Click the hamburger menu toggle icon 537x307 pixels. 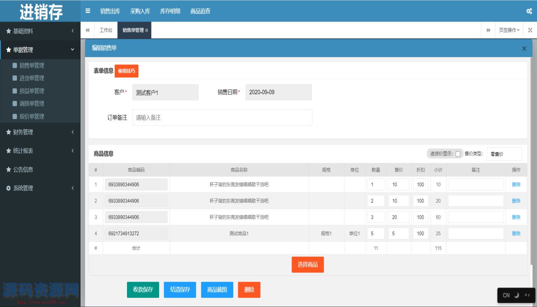[x=88, y=11]
